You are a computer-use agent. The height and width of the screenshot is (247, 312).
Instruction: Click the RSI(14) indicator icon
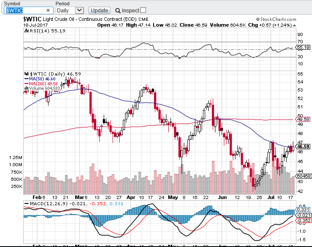point(26,31)
